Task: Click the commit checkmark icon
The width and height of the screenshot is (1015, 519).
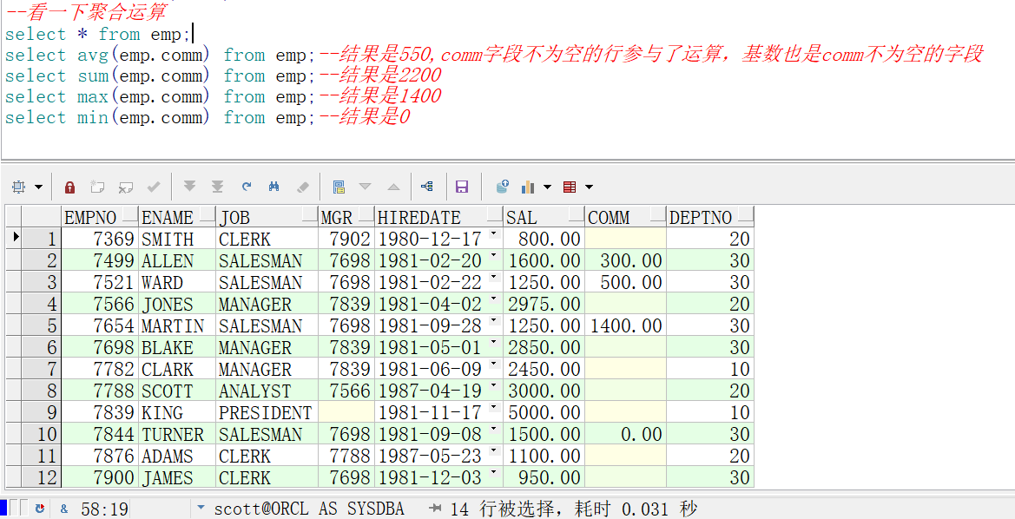Action: pos(154,186)
